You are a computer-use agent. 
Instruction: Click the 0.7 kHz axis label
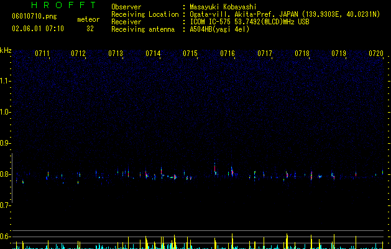(x=5, y=205)
